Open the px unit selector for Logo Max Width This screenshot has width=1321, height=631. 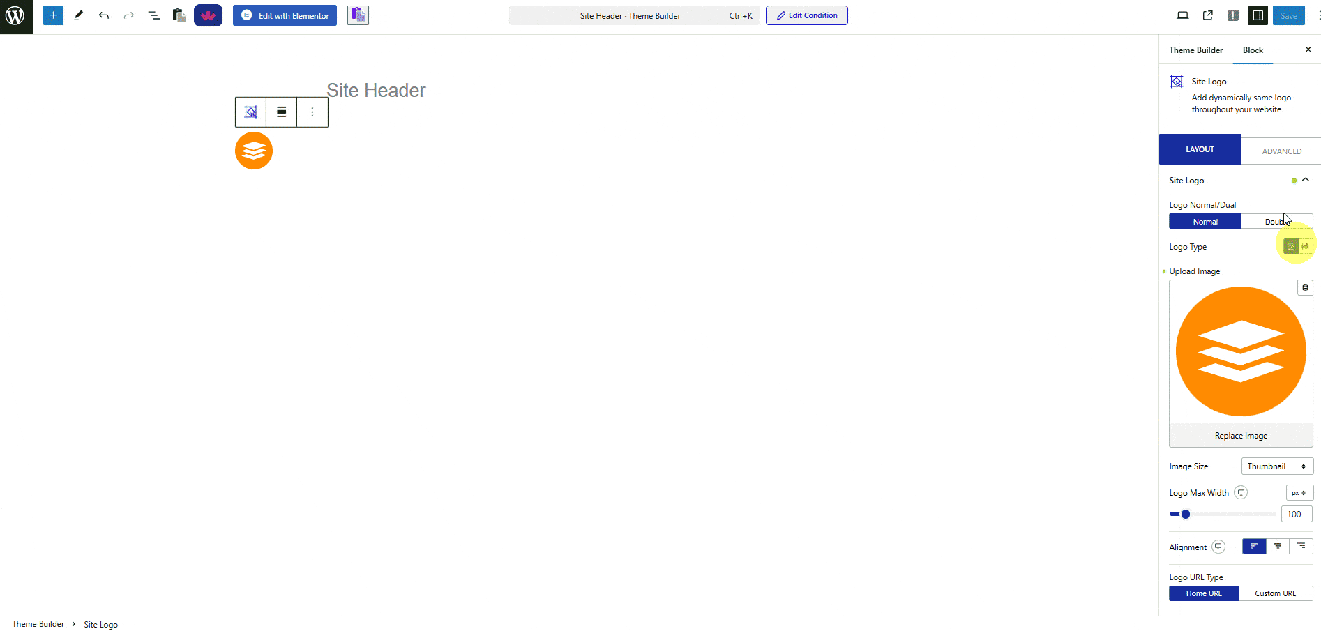pos(1298,492)
